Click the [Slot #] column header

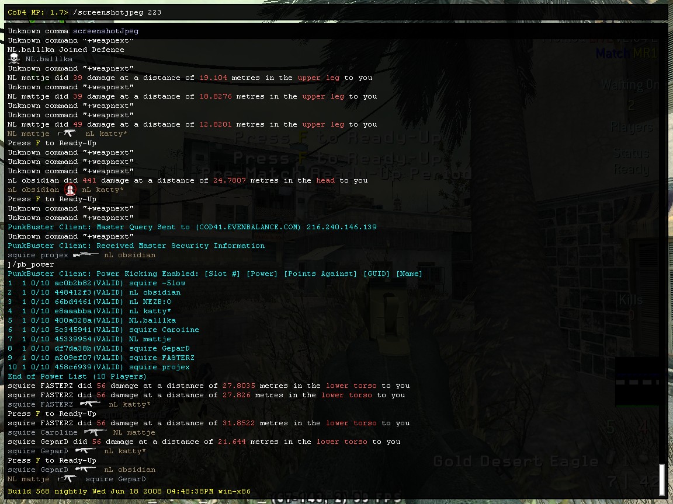[222, 274]
